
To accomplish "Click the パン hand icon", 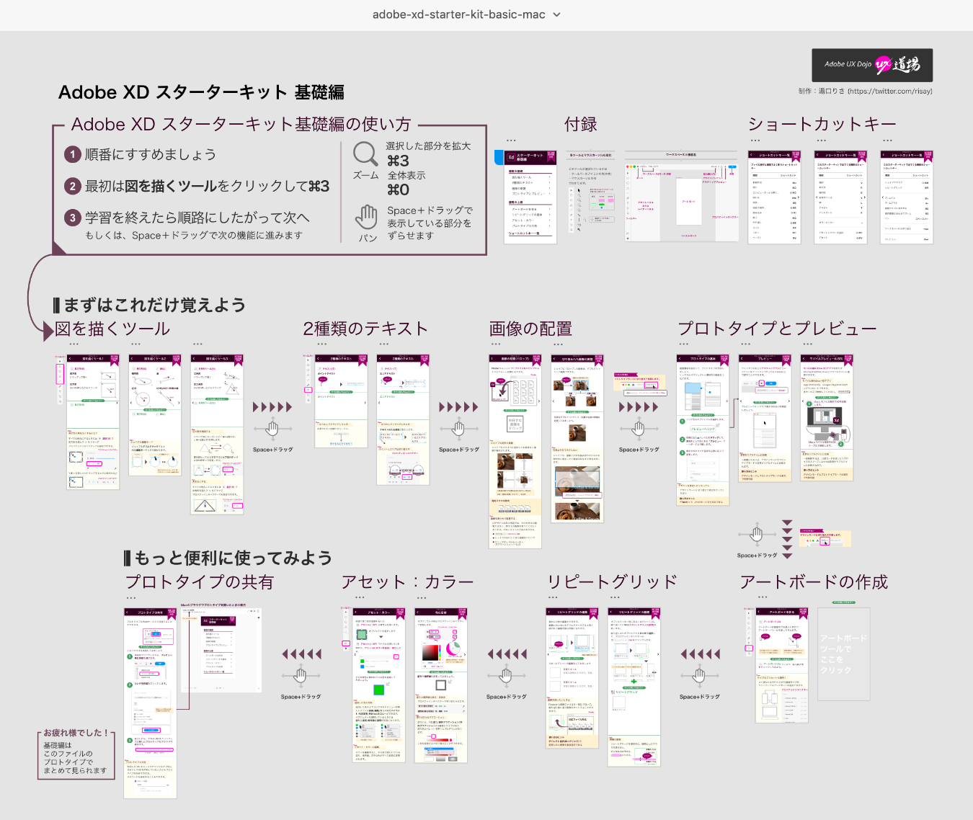I will point(367,217).
